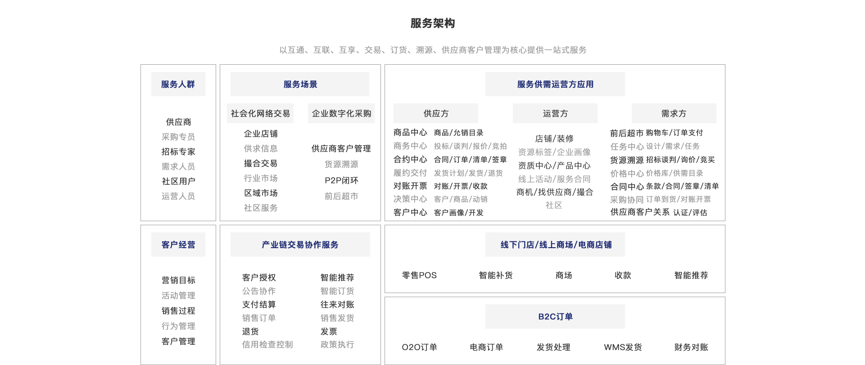Select the 活动管理 entry
865x365 pixels.
point(178,295)
